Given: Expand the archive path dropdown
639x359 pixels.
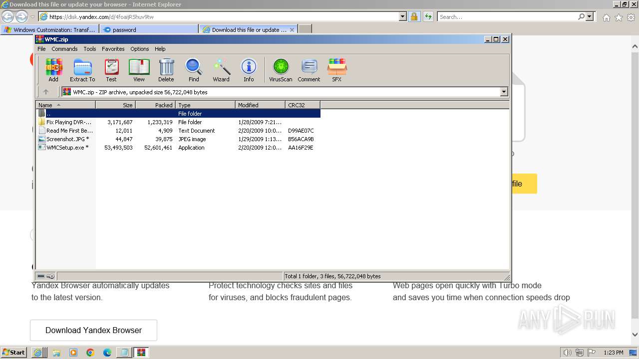Looking at the screenshot, I should click(504, 92).
